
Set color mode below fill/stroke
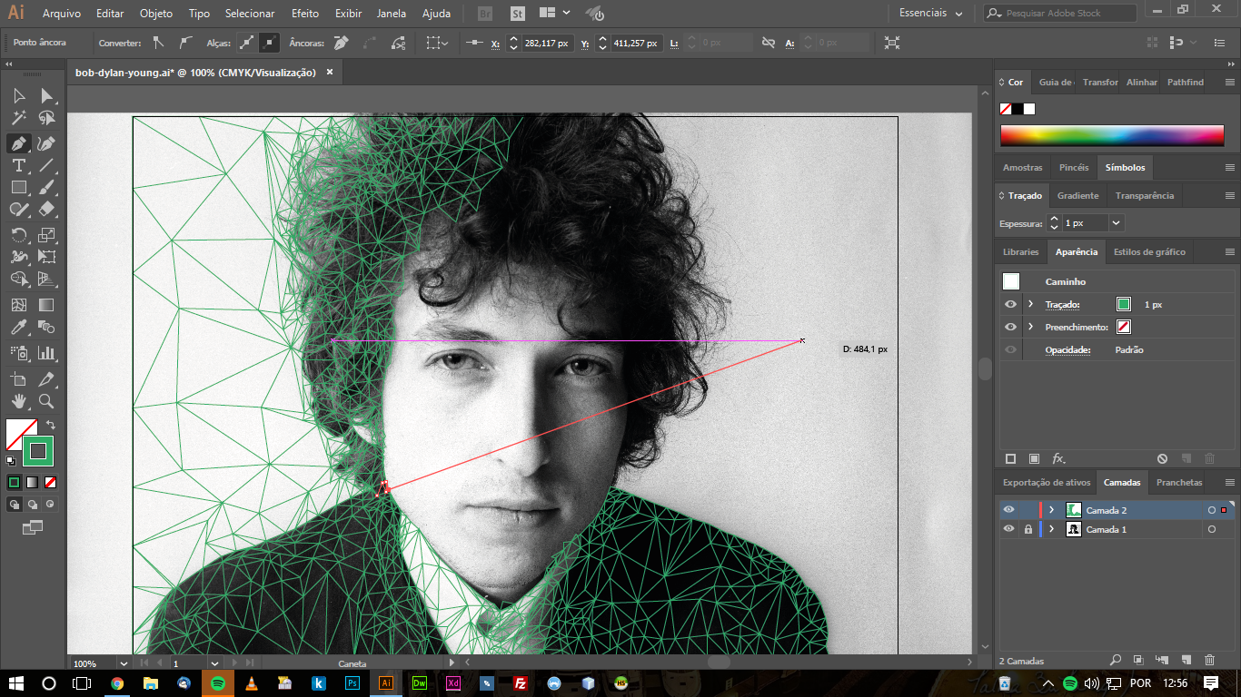[x=15, y=482]
